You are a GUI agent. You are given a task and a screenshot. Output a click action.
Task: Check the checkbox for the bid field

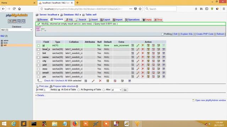pos(39,53)
